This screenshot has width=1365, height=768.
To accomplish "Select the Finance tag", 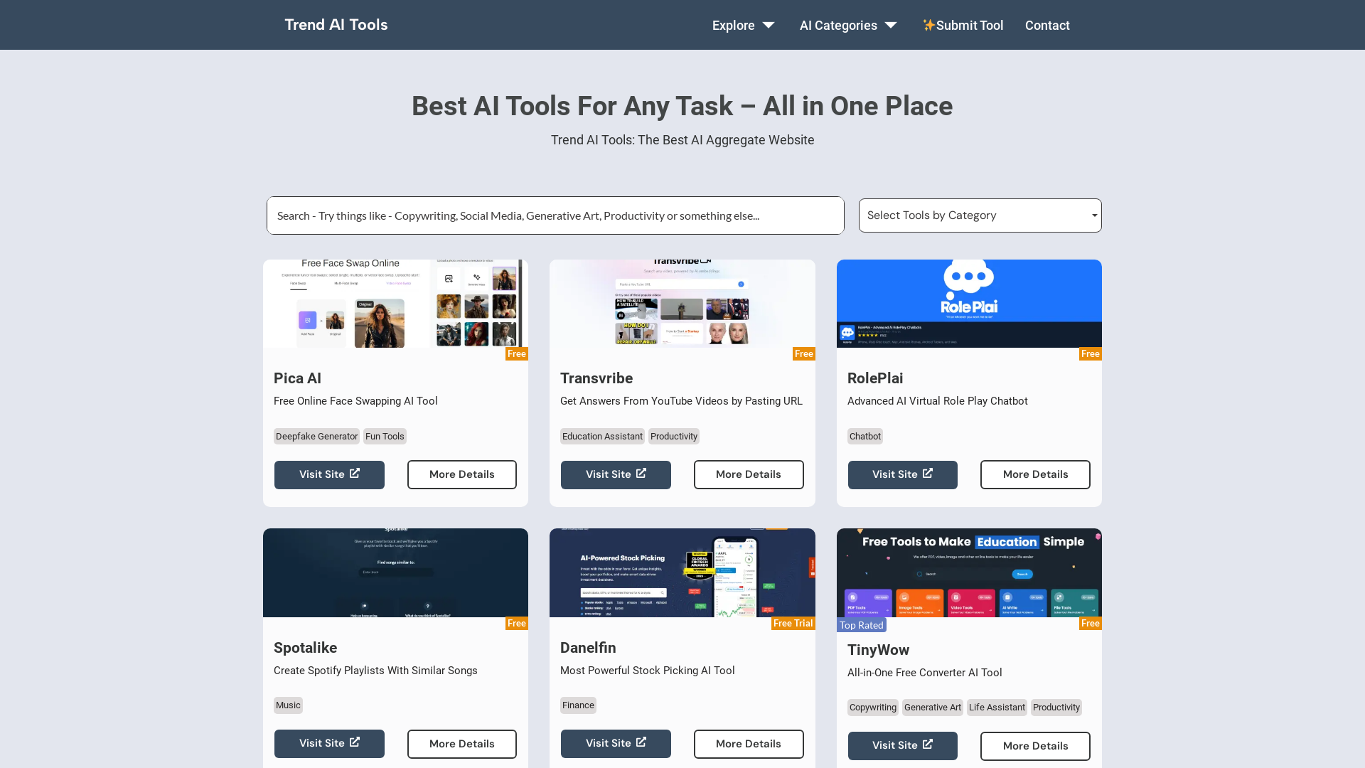I will click(578, 705).
